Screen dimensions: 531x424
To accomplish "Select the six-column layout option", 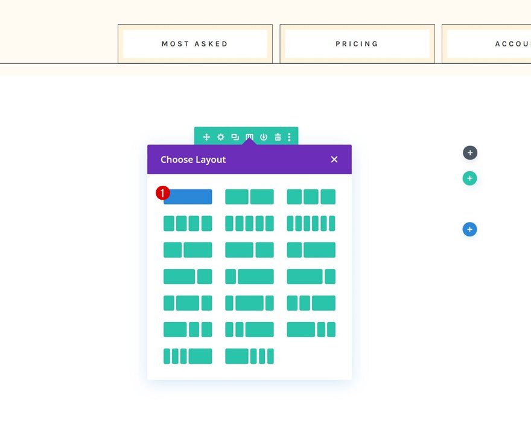I will (311, 223).
